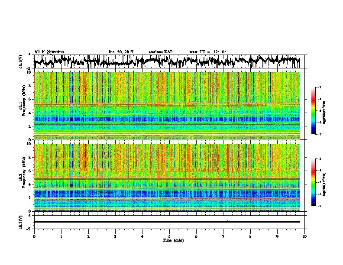Click time axis tick label "9"
The image size is (343, 265).
277,236
